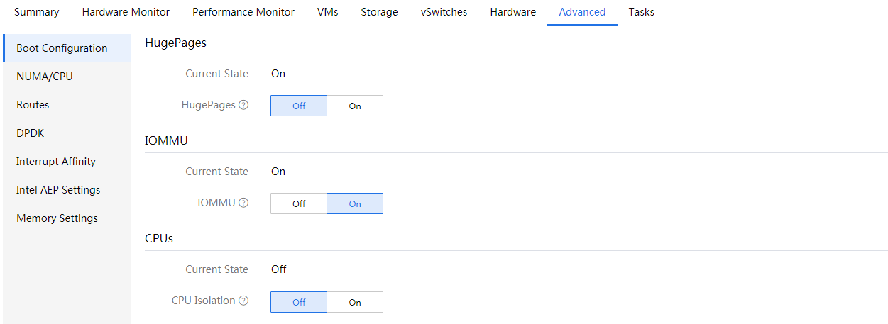Open the DPDK settings section
888x324 pixels.
tap(31, 133)
